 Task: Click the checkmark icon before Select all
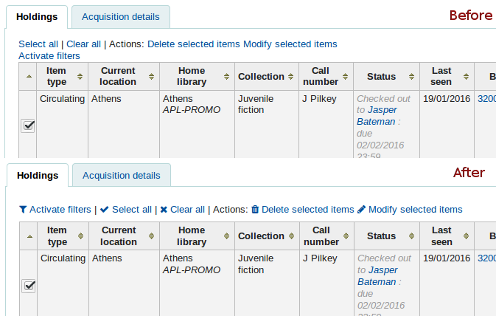104,210
